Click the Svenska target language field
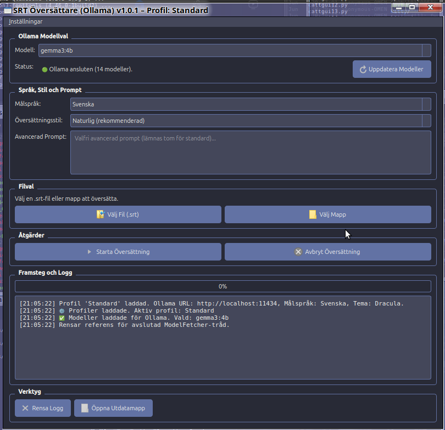This screenshot has width=445, height=430. pyautogui.click(x=246, y=104)
